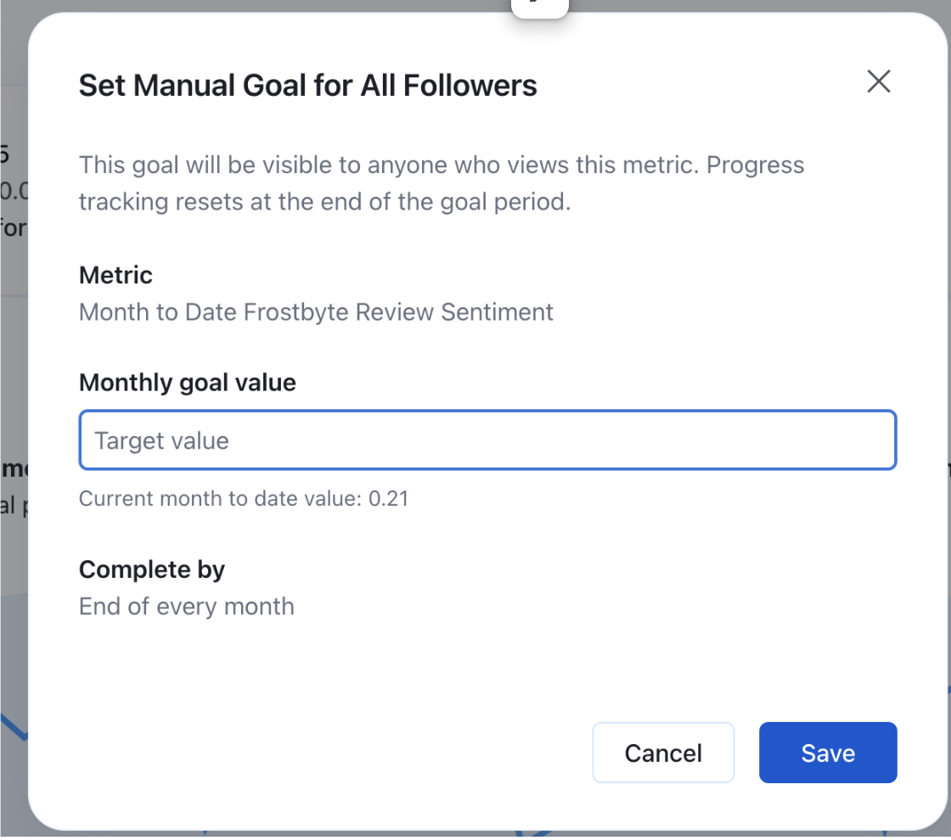This screenshot has width=951, height=840.
Task: Click the Complete by heading
Action: click(x=151, y=569)
